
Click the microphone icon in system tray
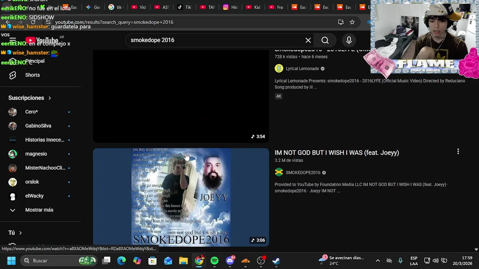[400, 260]
